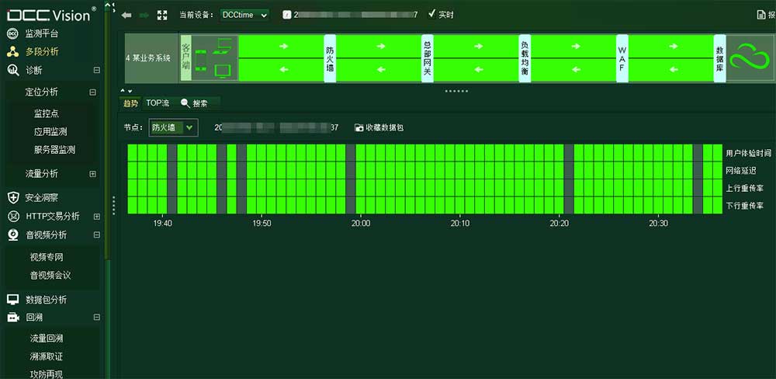Click the 网络延迟 metric label

(x=741, y=170)
